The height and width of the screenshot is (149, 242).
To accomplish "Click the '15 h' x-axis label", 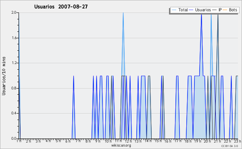I will [x=158, y=141].
